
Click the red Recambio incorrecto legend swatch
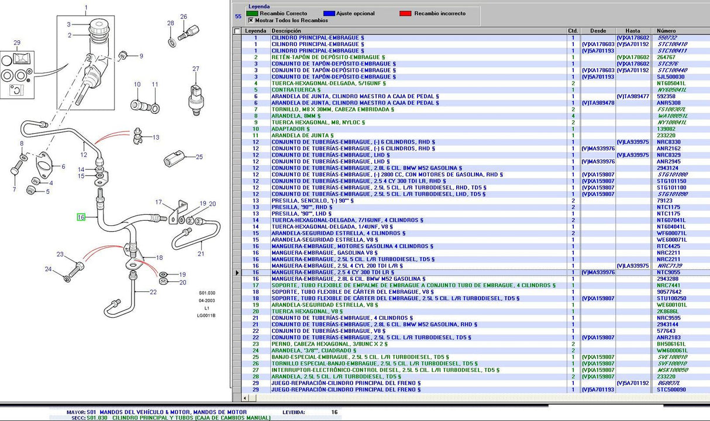pos(405,13)
